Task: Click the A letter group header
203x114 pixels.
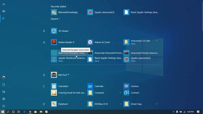Action: 44,42
